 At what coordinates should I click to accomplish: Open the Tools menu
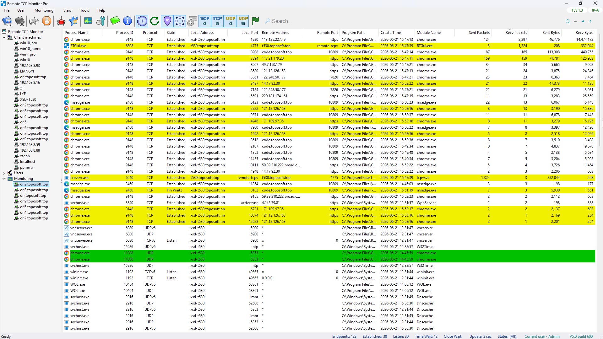click(84, 10)
